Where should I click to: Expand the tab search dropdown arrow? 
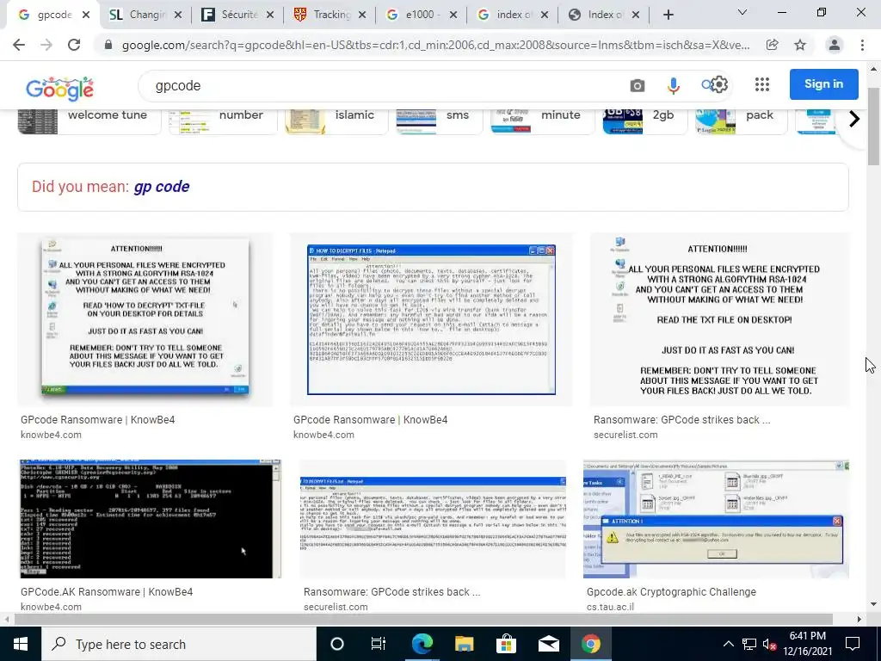(x=742, y=12)
